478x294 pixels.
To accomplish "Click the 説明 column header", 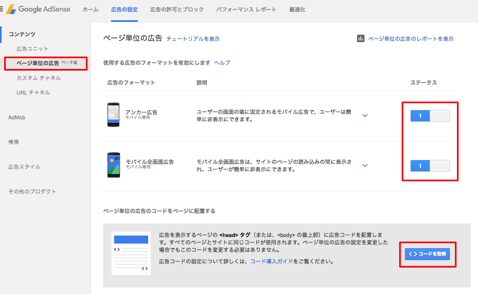I will click(x=202, y=83).
